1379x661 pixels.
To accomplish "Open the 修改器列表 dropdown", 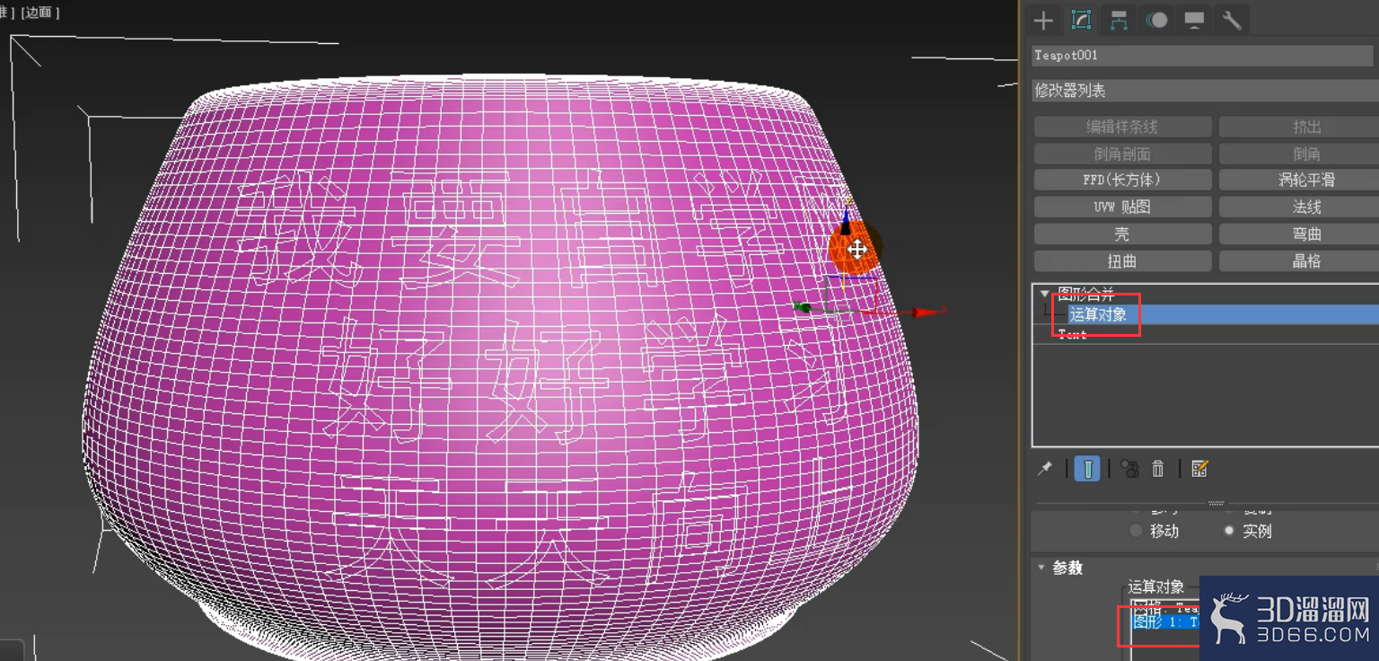I will point(1205,91).
